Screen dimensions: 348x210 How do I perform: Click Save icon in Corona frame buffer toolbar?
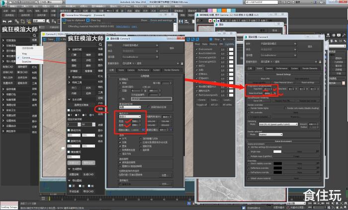coord(45,39)
